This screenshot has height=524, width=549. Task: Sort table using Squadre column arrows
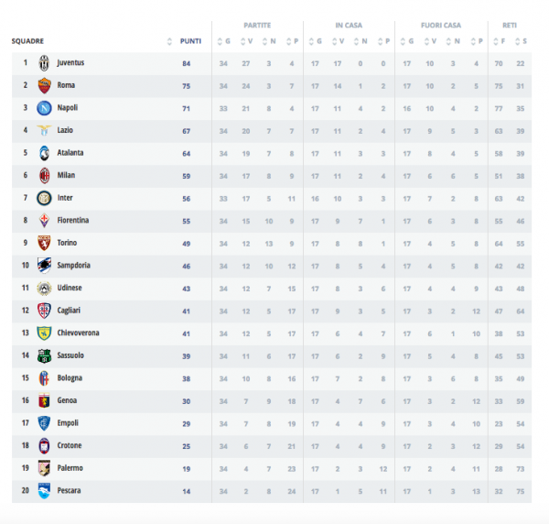click(170, 41)
